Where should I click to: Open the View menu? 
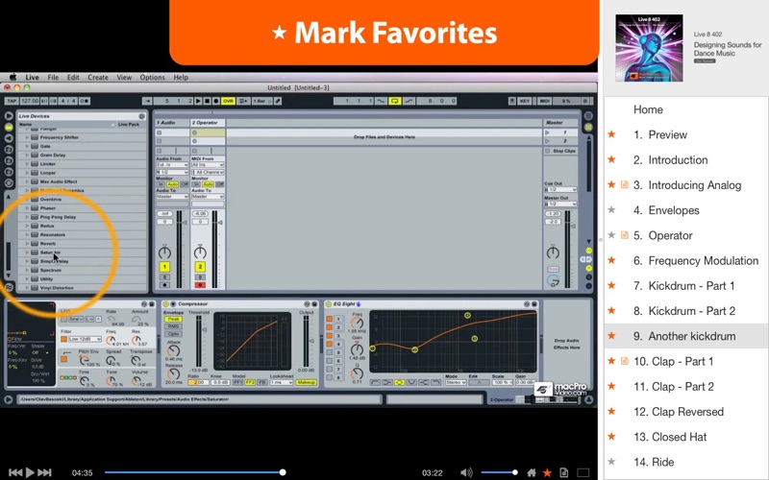pos(124,77)
